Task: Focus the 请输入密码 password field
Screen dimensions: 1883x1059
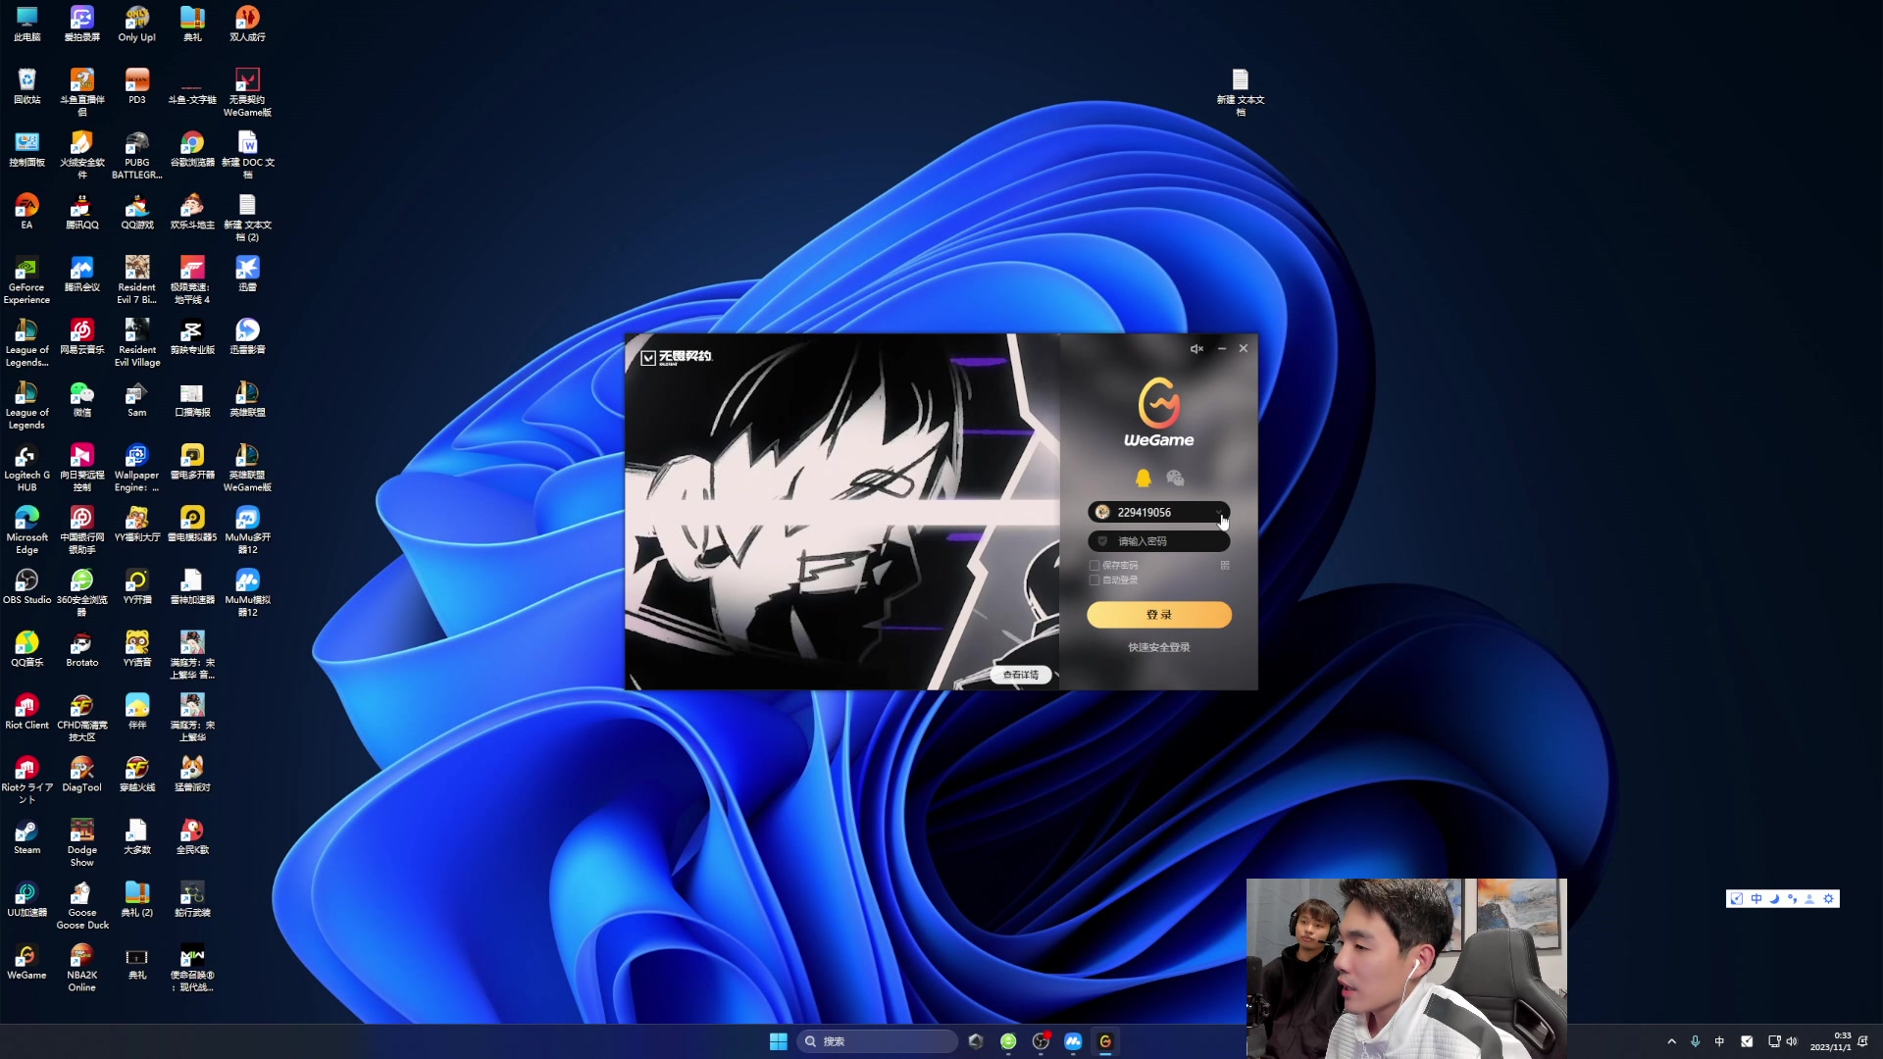Action: [1158, 541]
